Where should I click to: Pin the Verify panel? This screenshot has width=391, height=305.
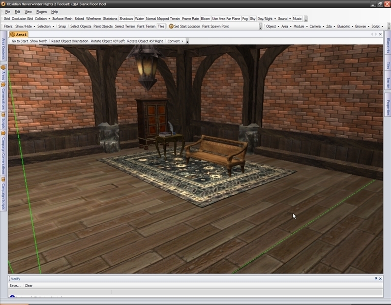click(x=376, y=279)
